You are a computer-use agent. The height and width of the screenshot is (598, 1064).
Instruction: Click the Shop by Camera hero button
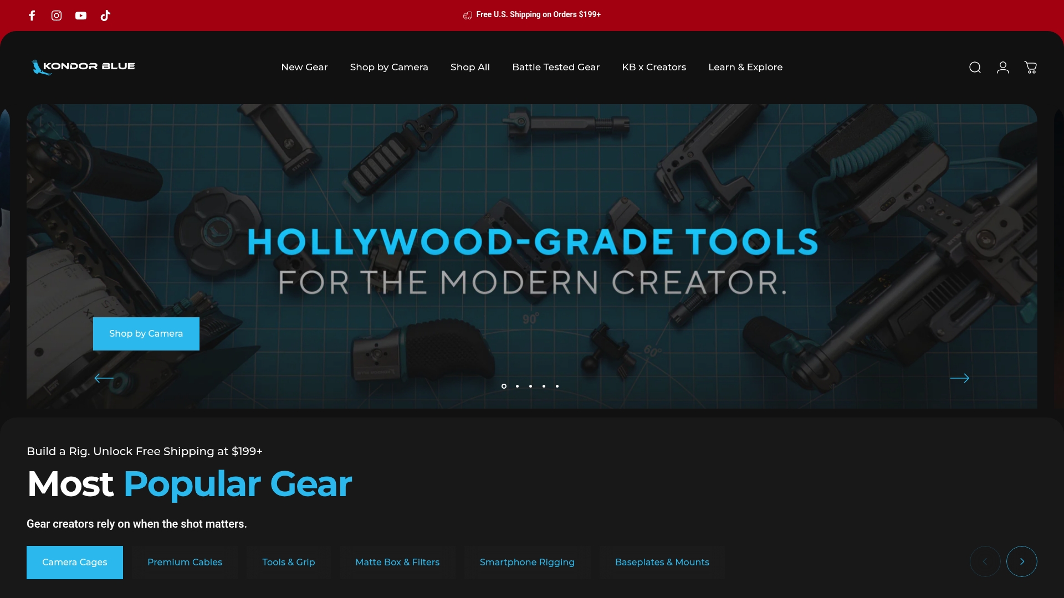(146, 333)
